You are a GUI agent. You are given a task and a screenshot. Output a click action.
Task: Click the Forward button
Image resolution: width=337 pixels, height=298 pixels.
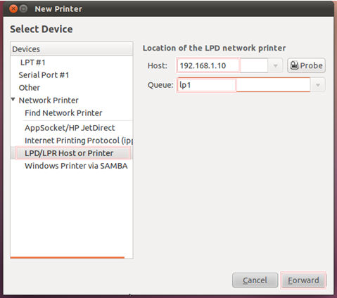[303, 280]
